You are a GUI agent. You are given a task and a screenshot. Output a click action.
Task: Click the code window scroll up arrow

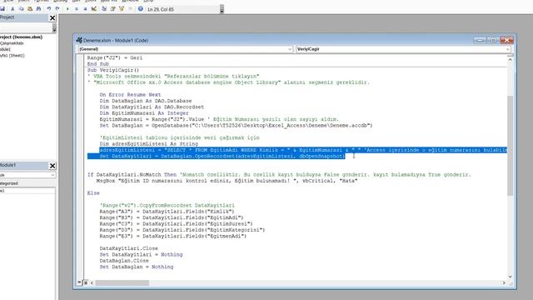coord(510,59)
